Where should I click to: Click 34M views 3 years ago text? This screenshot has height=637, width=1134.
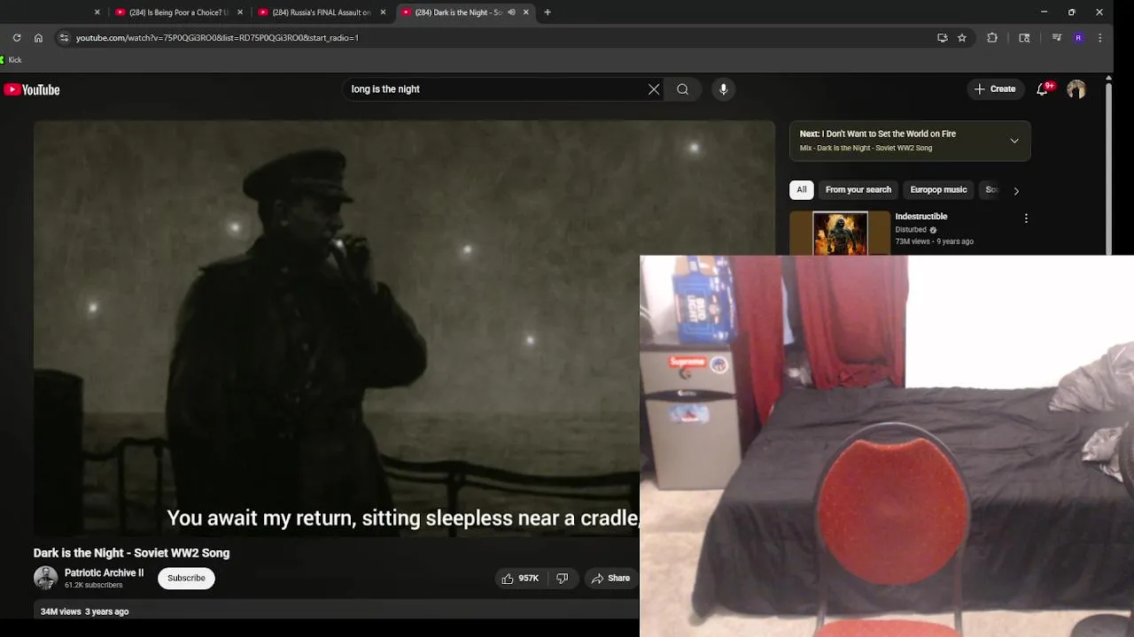(x=84, y=611)
